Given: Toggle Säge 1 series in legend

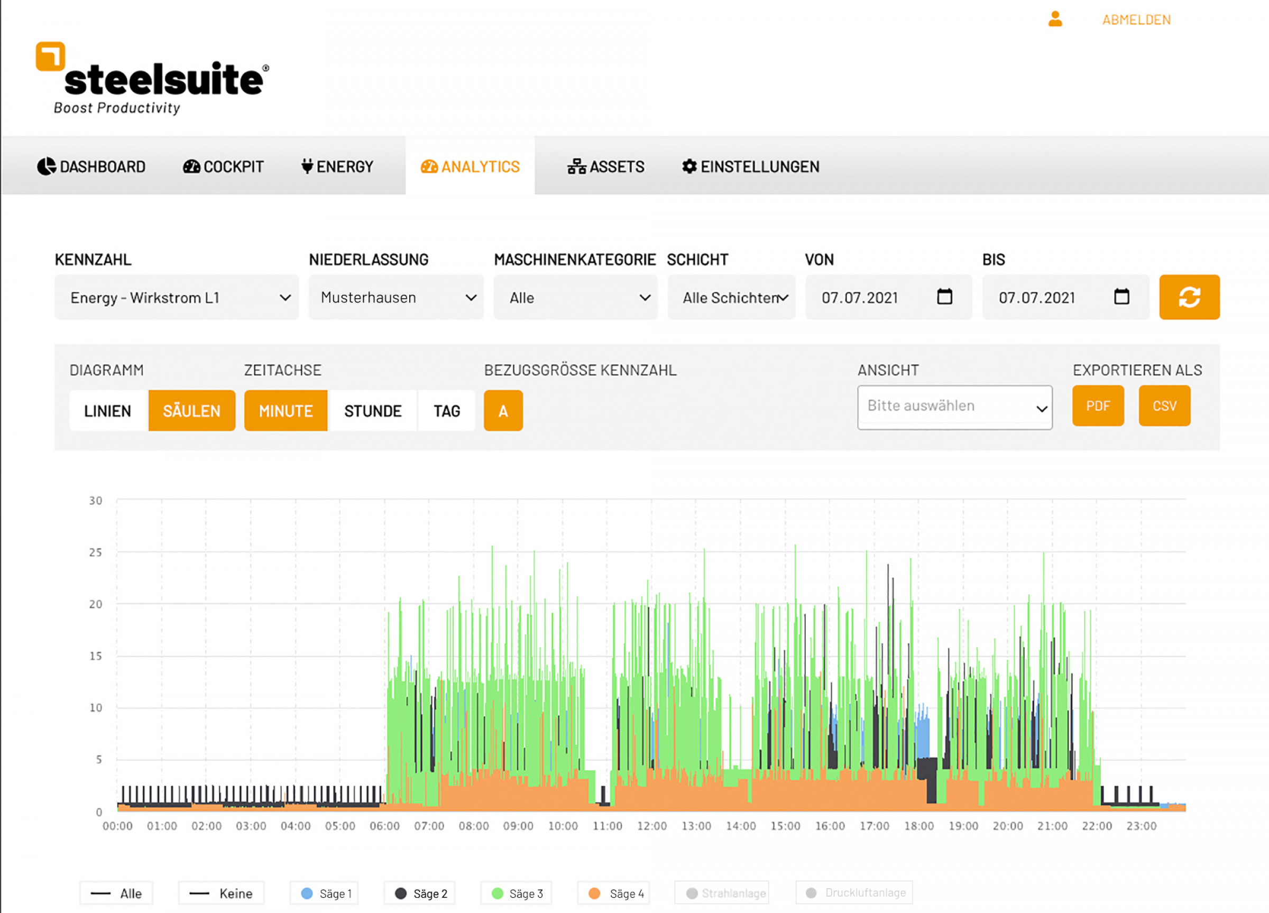Looking at the screenshot, I should click(x=325, y=893).
